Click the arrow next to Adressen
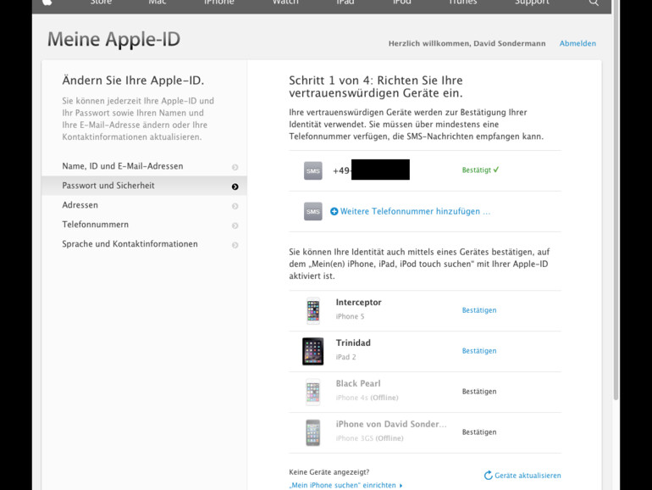Image resolution: width=652 pixels, height=490 pixels. [x=235, y=206]
